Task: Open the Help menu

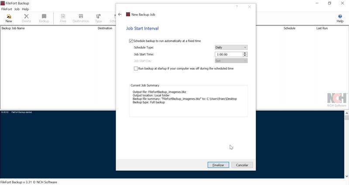Action: pyautogui.click(x=25, y=9)
